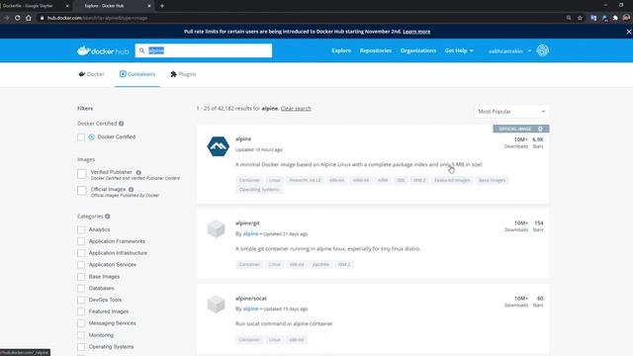Viewport: 633px width, 356px height.
Task: Go to Repositories in the navigation
Action: pos(376,50)
